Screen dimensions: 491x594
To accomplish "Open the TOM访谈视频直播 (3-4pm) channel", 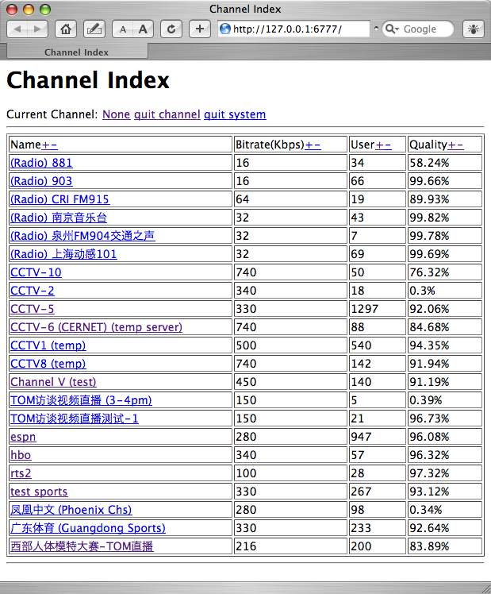I will point(81,400).
